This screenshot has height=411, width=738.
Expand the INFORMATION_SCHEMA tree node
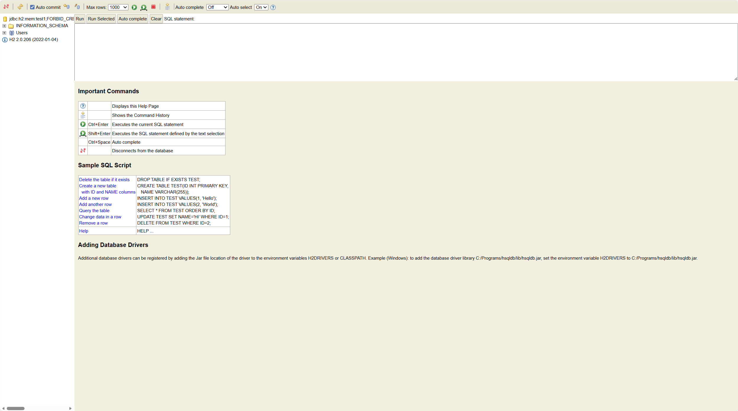[x=4, y=26]
